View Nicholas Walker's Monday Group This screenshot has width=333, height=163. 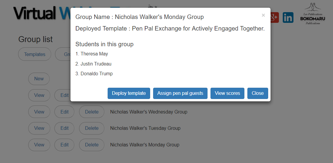click(39, 145)
